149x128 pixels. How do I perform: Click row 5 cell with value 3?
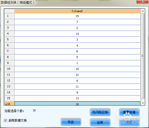click(x=77, y=40)
